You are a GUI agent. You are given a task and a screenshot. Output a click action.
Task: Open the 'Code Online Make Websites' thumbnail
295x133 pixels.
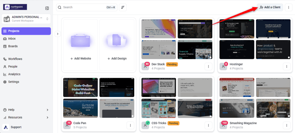(x=81, y=88)
